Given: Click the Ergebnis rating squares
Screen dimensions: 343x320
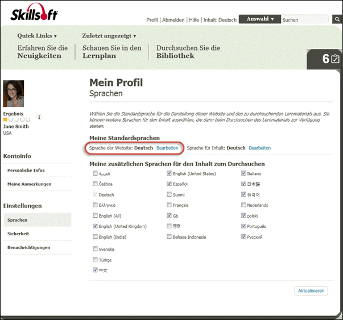Looking at the screenshot, I should (x=16, y=119).
